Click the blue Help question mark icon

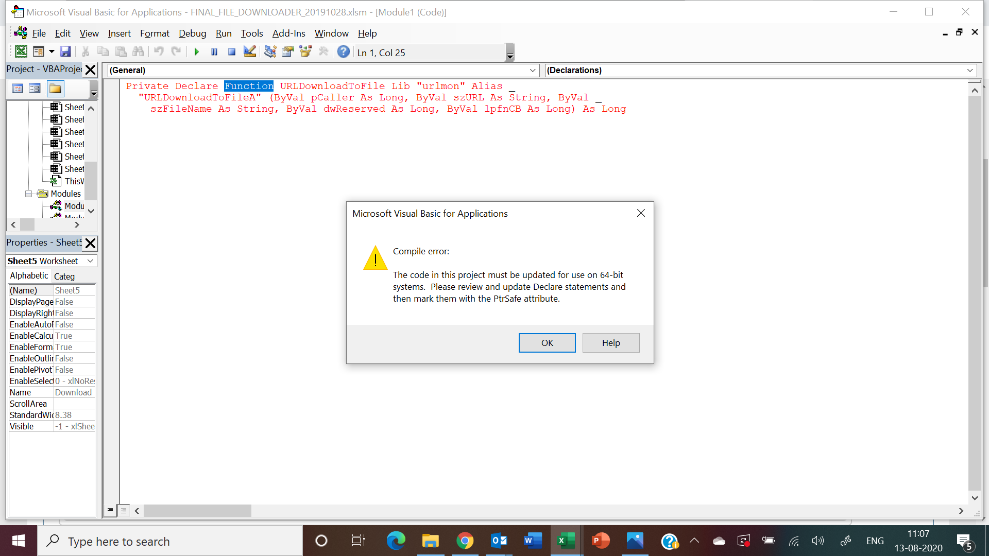pos(343,51)
